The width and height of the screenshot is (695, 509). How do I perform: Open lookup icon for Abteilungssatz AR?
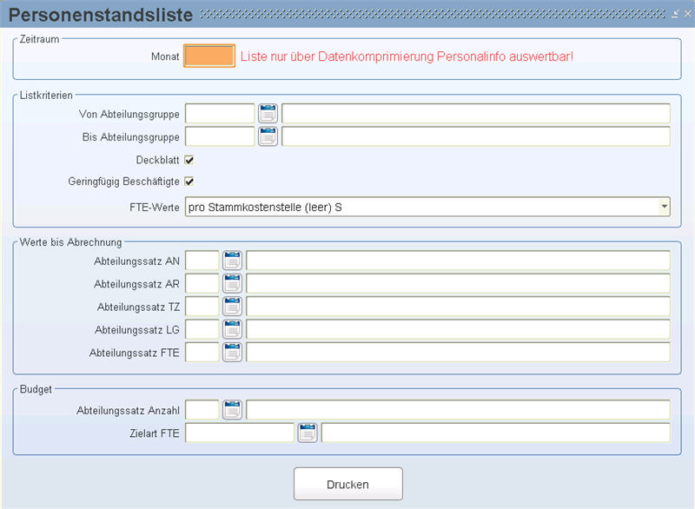click(x=232, y=283)
